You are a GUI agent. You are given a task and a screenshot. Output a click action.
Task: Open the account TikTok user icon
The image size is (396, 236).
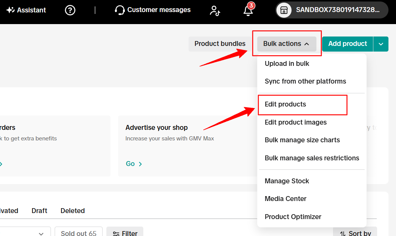(x=215, y=11)
